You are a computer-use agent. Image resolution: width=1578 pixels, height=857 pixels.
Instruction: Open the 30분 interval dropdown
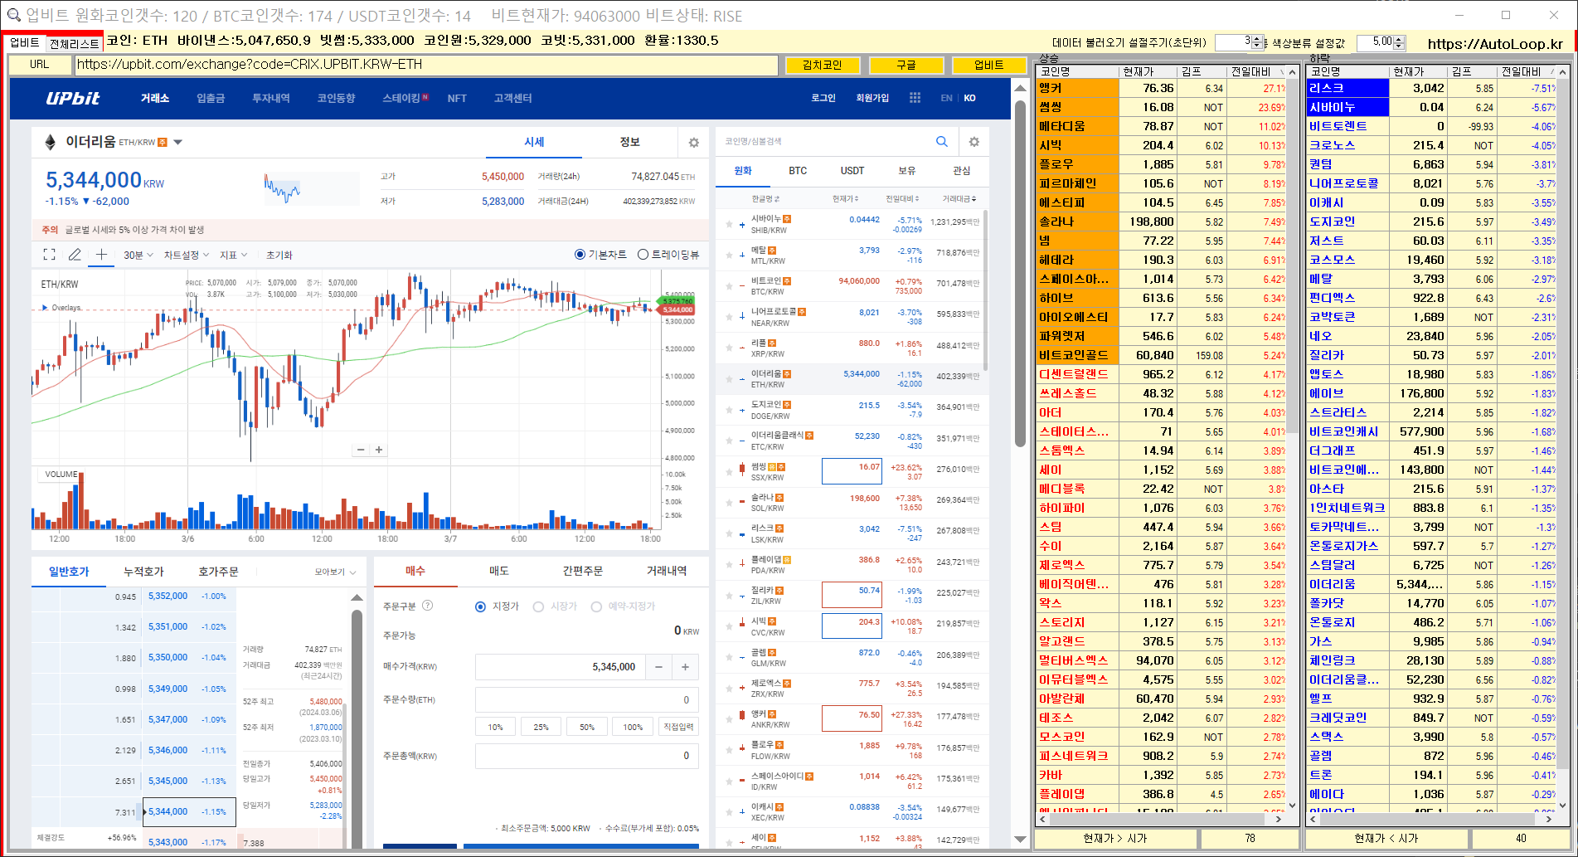[138, 255]
